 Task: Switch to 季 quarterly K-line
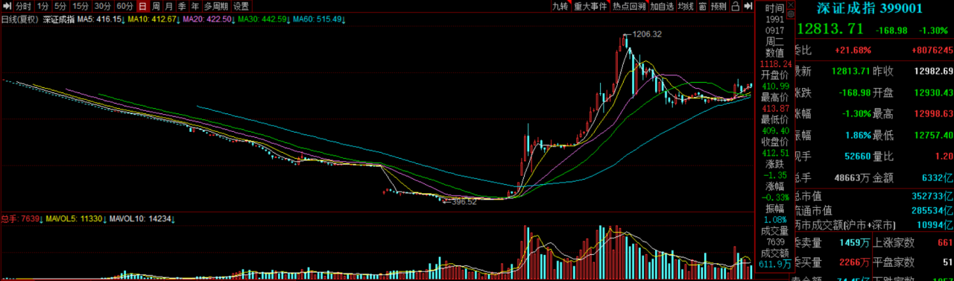click(181, 6)
